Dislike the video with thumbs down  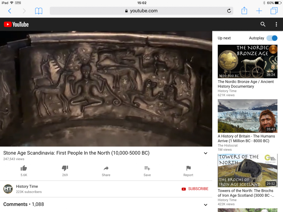[65, 168]
